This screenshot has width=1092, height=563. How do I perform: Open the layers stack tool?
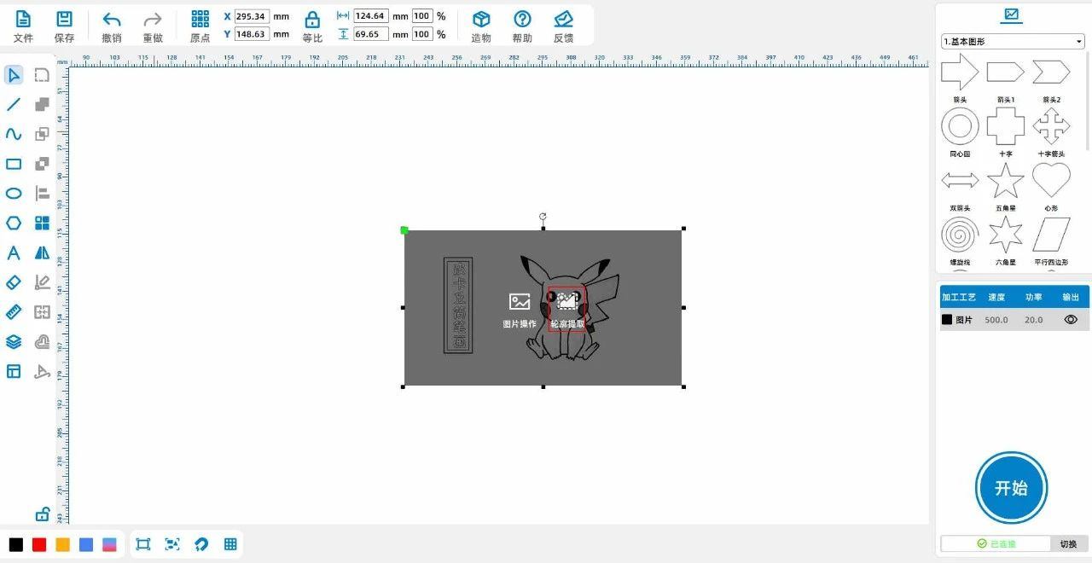point(14,342)
